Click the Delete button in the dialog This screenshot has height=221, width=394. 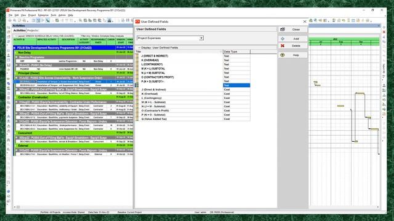[x=293, y=46]
